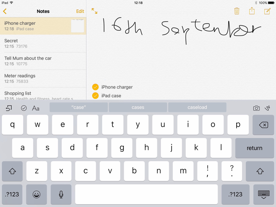The width and height of the screenshot is (276, 207).
Task: Tap the camera icon above keyboard
Action: [256, 108]
